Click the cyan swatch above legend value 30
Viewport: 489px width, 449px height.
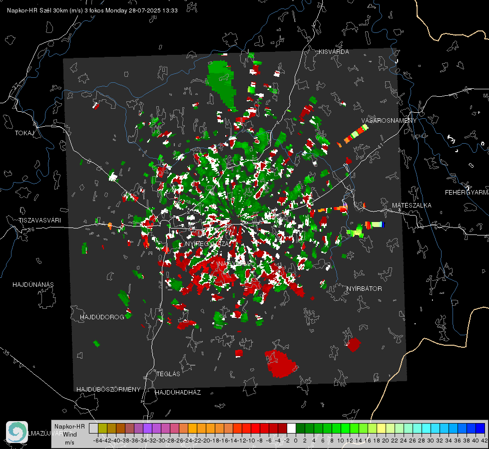point(427,428)
